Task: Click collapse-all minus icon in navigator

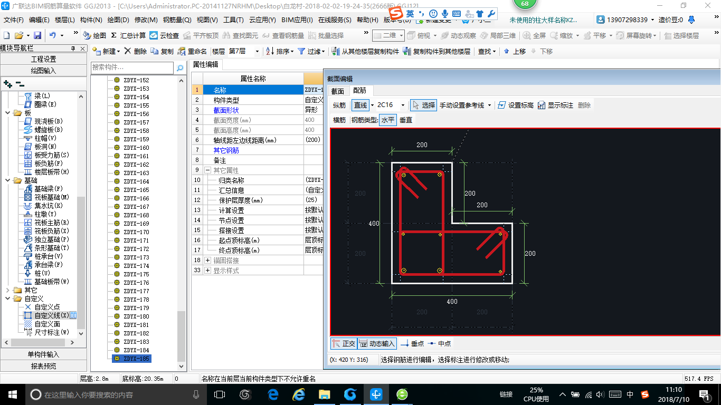Action: (20, 83)
